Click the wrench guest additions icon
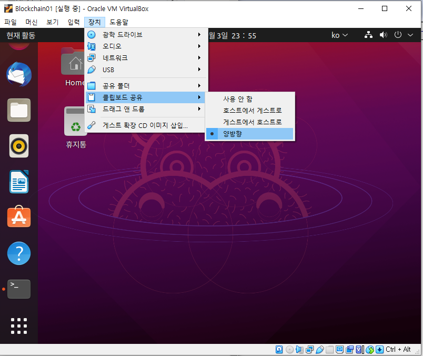 [x=92, y=125]
